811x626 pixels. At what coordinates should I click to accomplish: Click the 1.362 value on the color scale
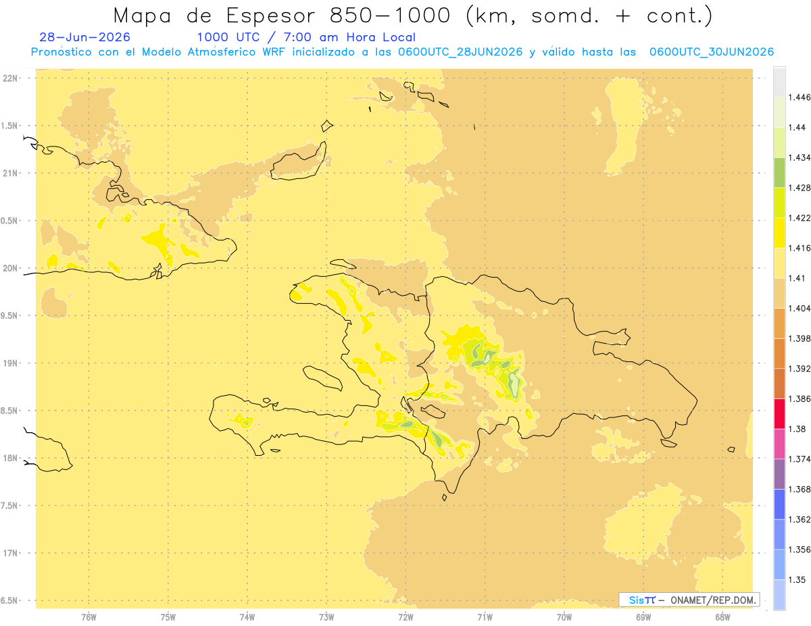coord(798,519)
